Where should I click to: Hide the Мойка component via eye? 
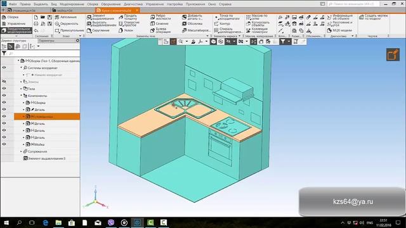click(x=4, y=144)
